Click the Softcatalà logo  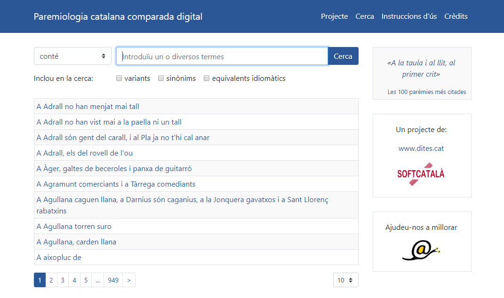(421, 174)
